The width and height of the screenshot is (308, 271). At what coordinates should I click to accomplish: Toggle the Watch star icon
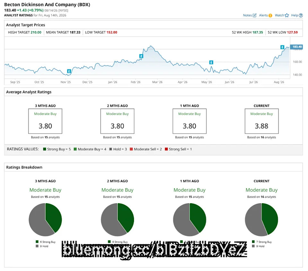(287, 15)
